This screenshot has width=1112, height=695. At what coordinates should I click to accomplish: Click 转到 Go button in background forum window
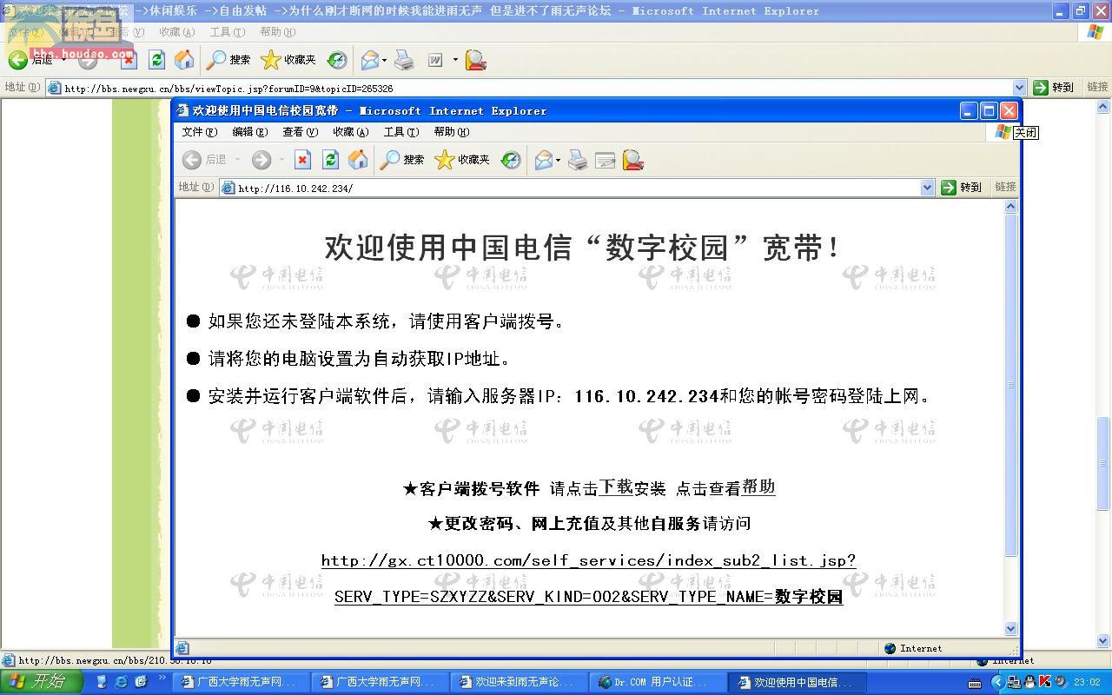1054,88
